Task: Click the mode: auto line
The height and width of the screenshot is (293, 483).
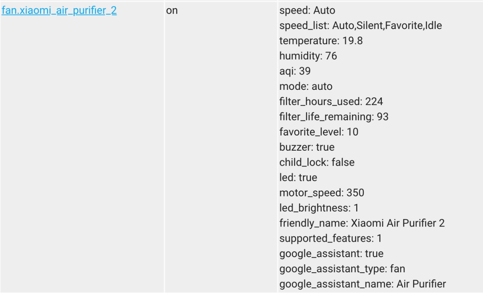Action: (306, 86)
